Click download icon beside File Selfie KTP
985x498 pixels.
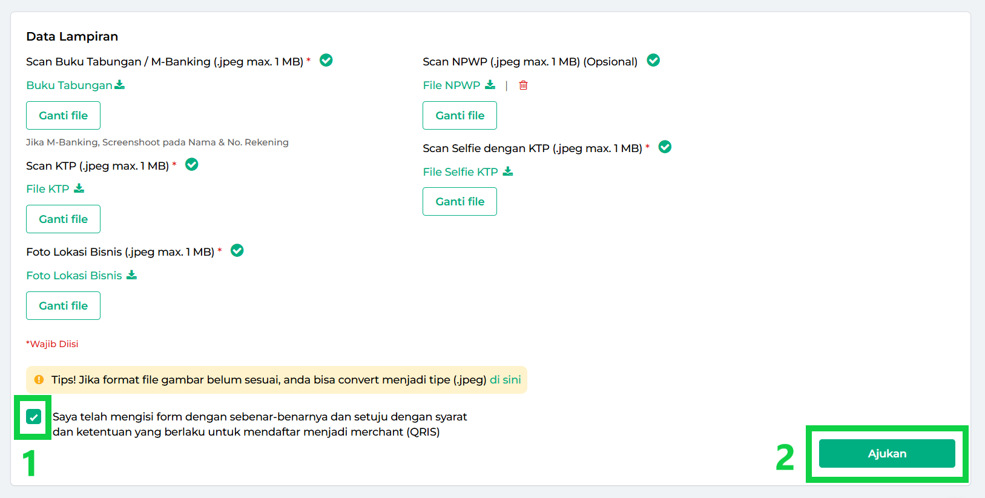tap(508, 171)
